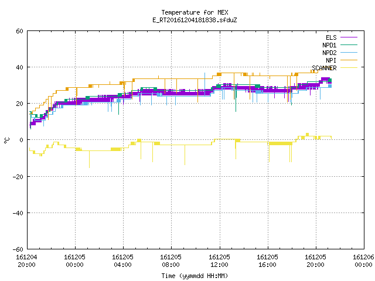Click the SCANNER legend label
375x281 pixels.
[324, 68]
